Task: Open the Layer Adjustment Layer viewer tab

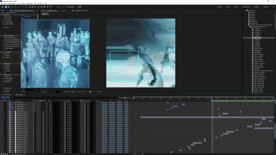Action: point(81,10)
